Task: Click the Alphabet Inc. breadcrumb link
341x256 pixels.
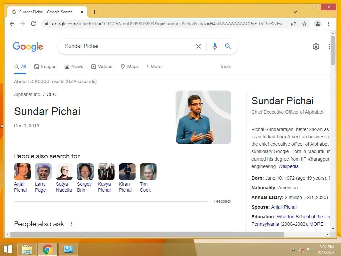Action: [27, 94]
